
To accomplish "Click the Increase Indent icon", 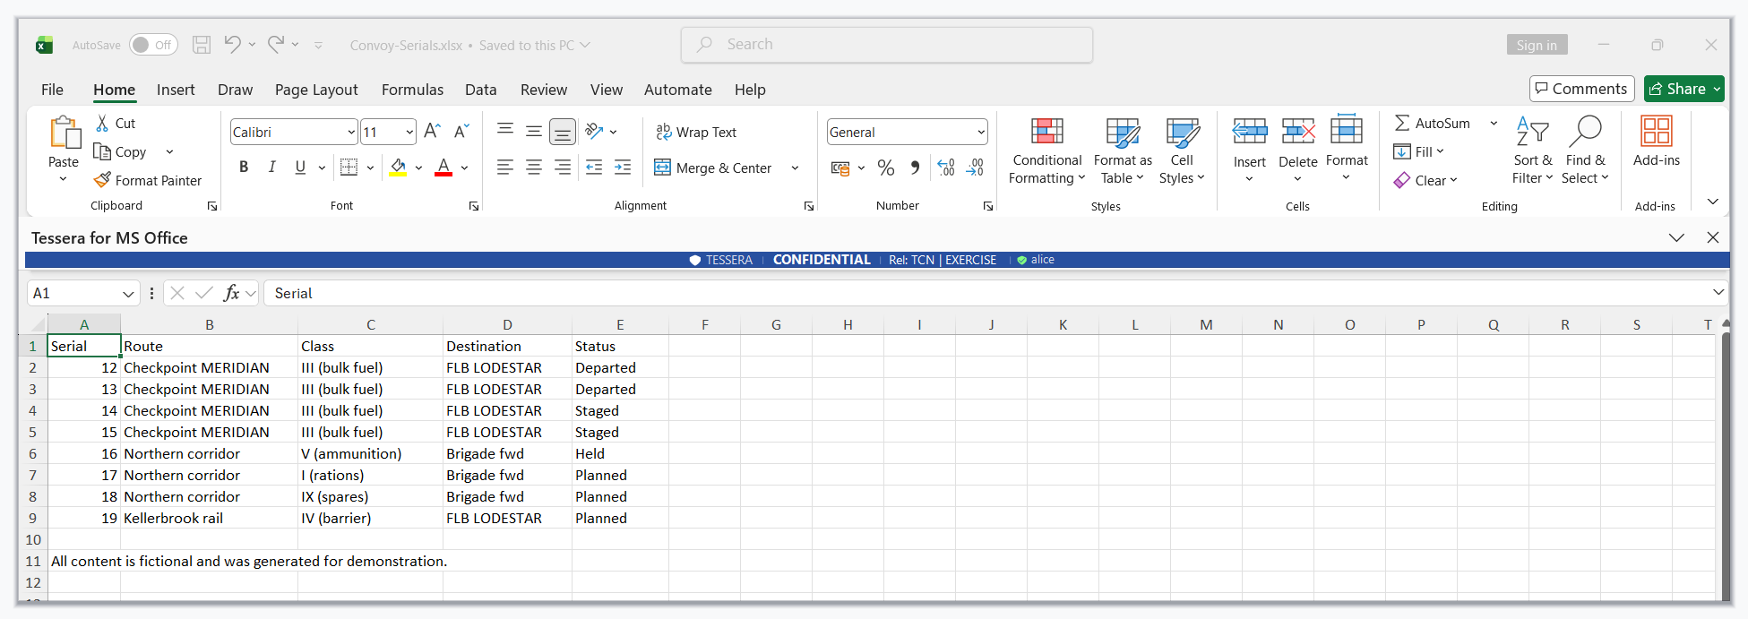I will point(623,168).
